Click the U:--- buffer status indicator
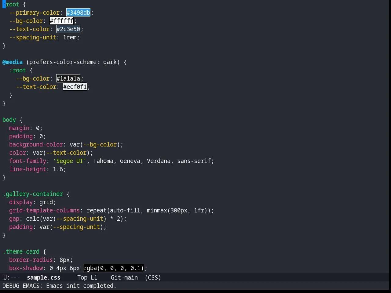 click(12, 277)
